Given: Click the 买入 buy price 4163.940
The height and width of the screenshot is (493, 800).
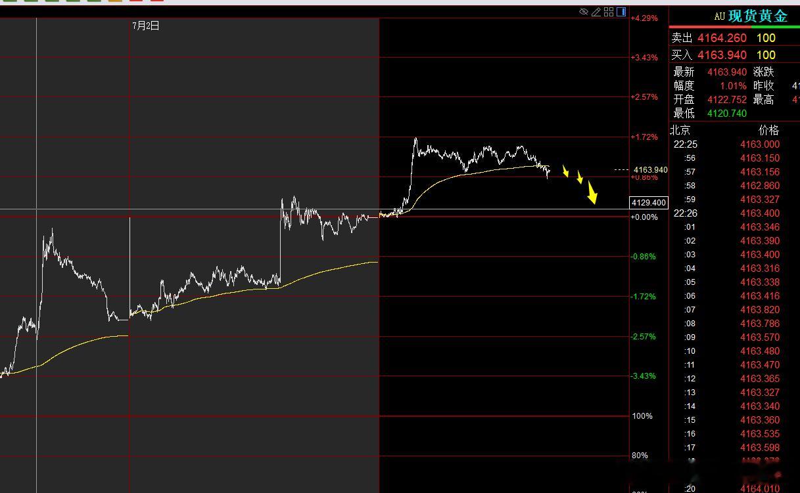Looking at the screenshot, I should 722,55.
